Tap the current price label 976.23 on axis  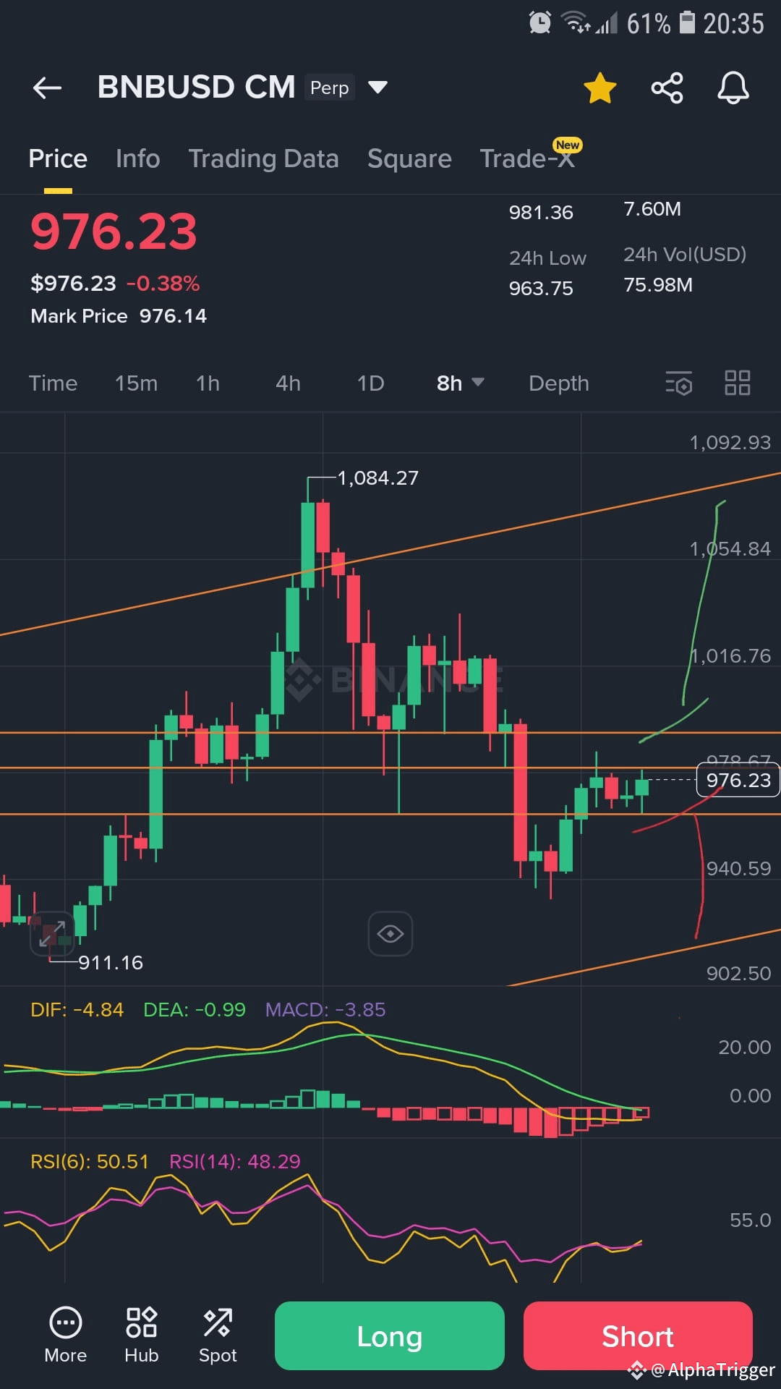[x=738, y=780]
